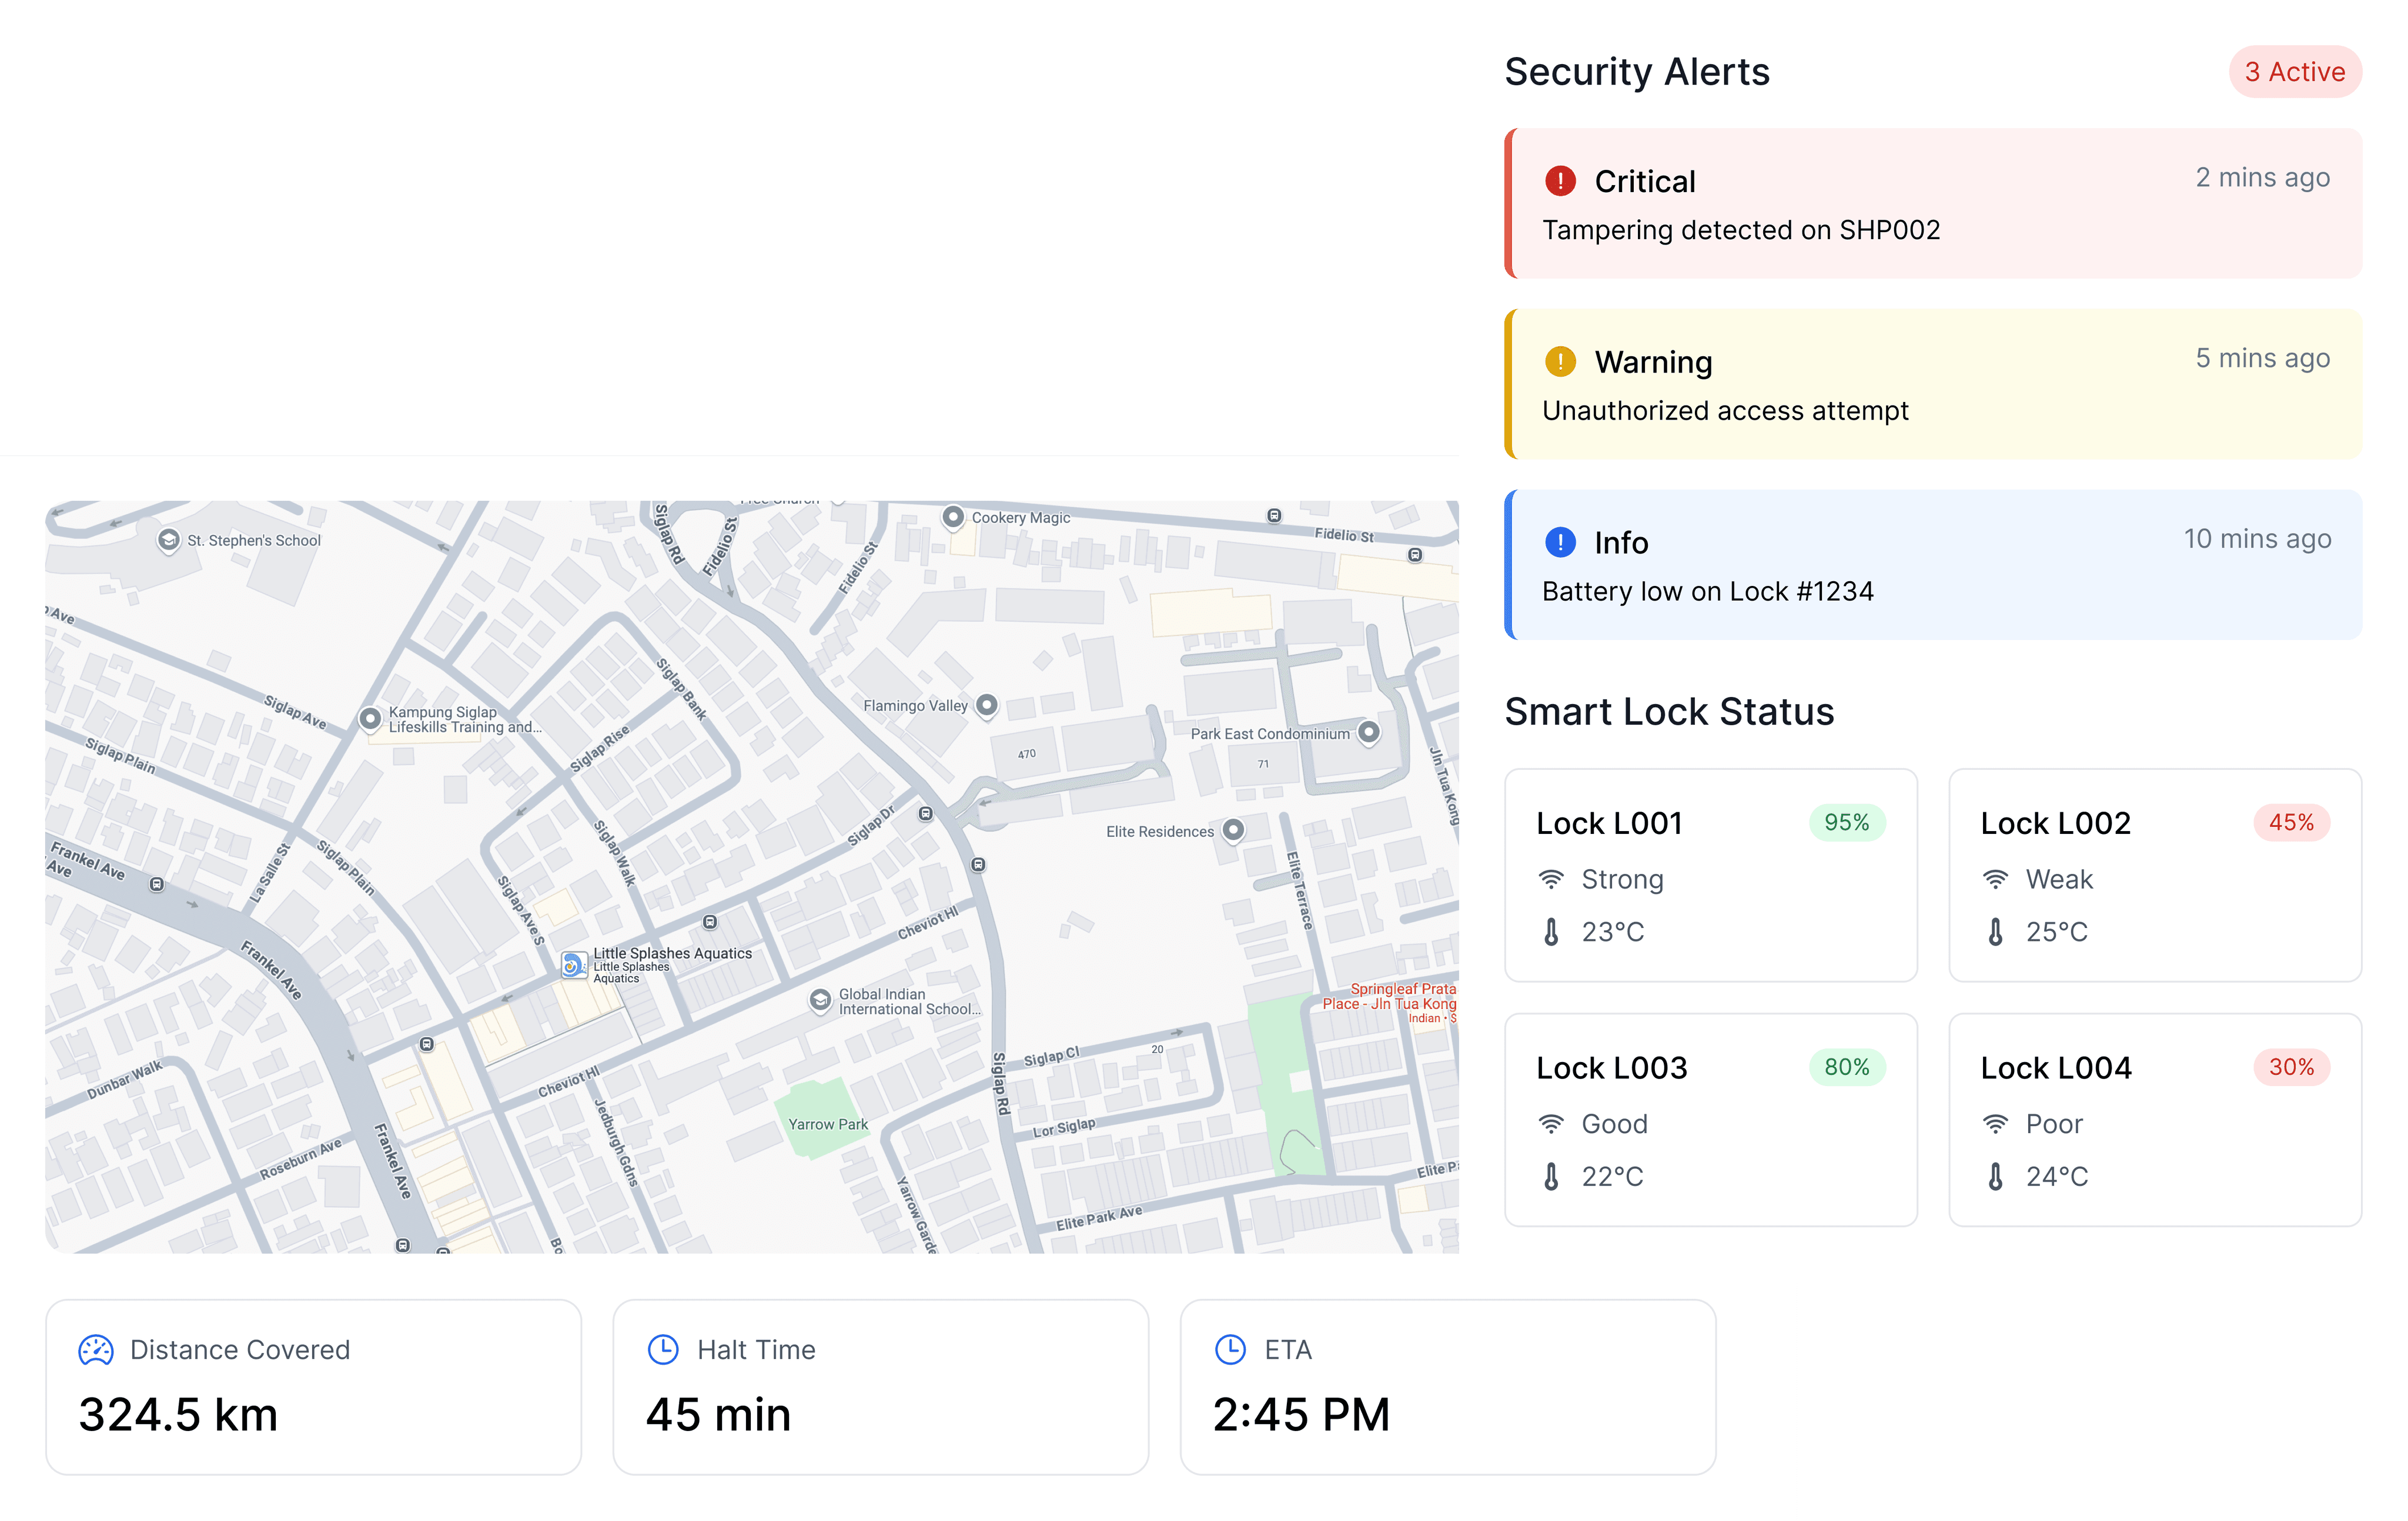Image resolution: width=2408 pixels, height=1521 pixels.
Task: Click Lock L003 80% battery badge
Action: click(x=1846, y=1067)
